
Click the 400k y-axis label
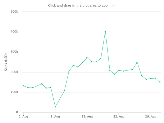coord(14,32)
